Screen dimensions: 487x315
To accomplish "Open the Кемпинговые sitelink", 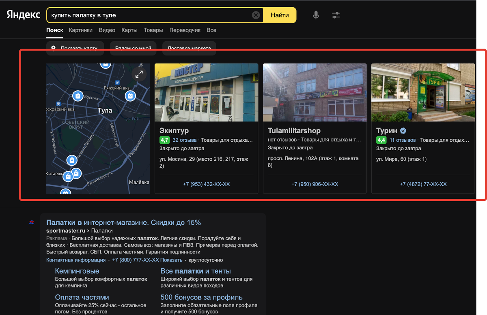I will (77, 271).
